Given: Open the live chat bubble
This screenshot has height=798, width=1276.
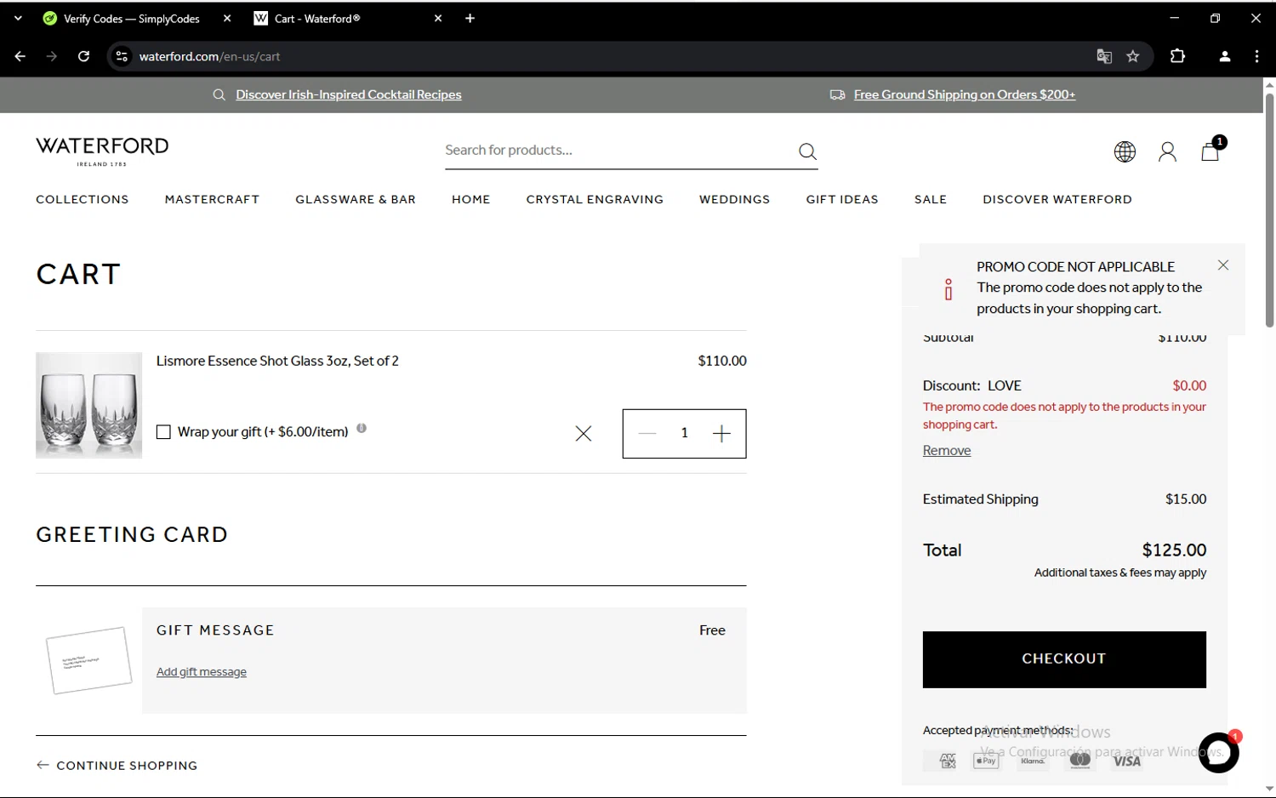Looking at the screenshot, I should 1219,752.
